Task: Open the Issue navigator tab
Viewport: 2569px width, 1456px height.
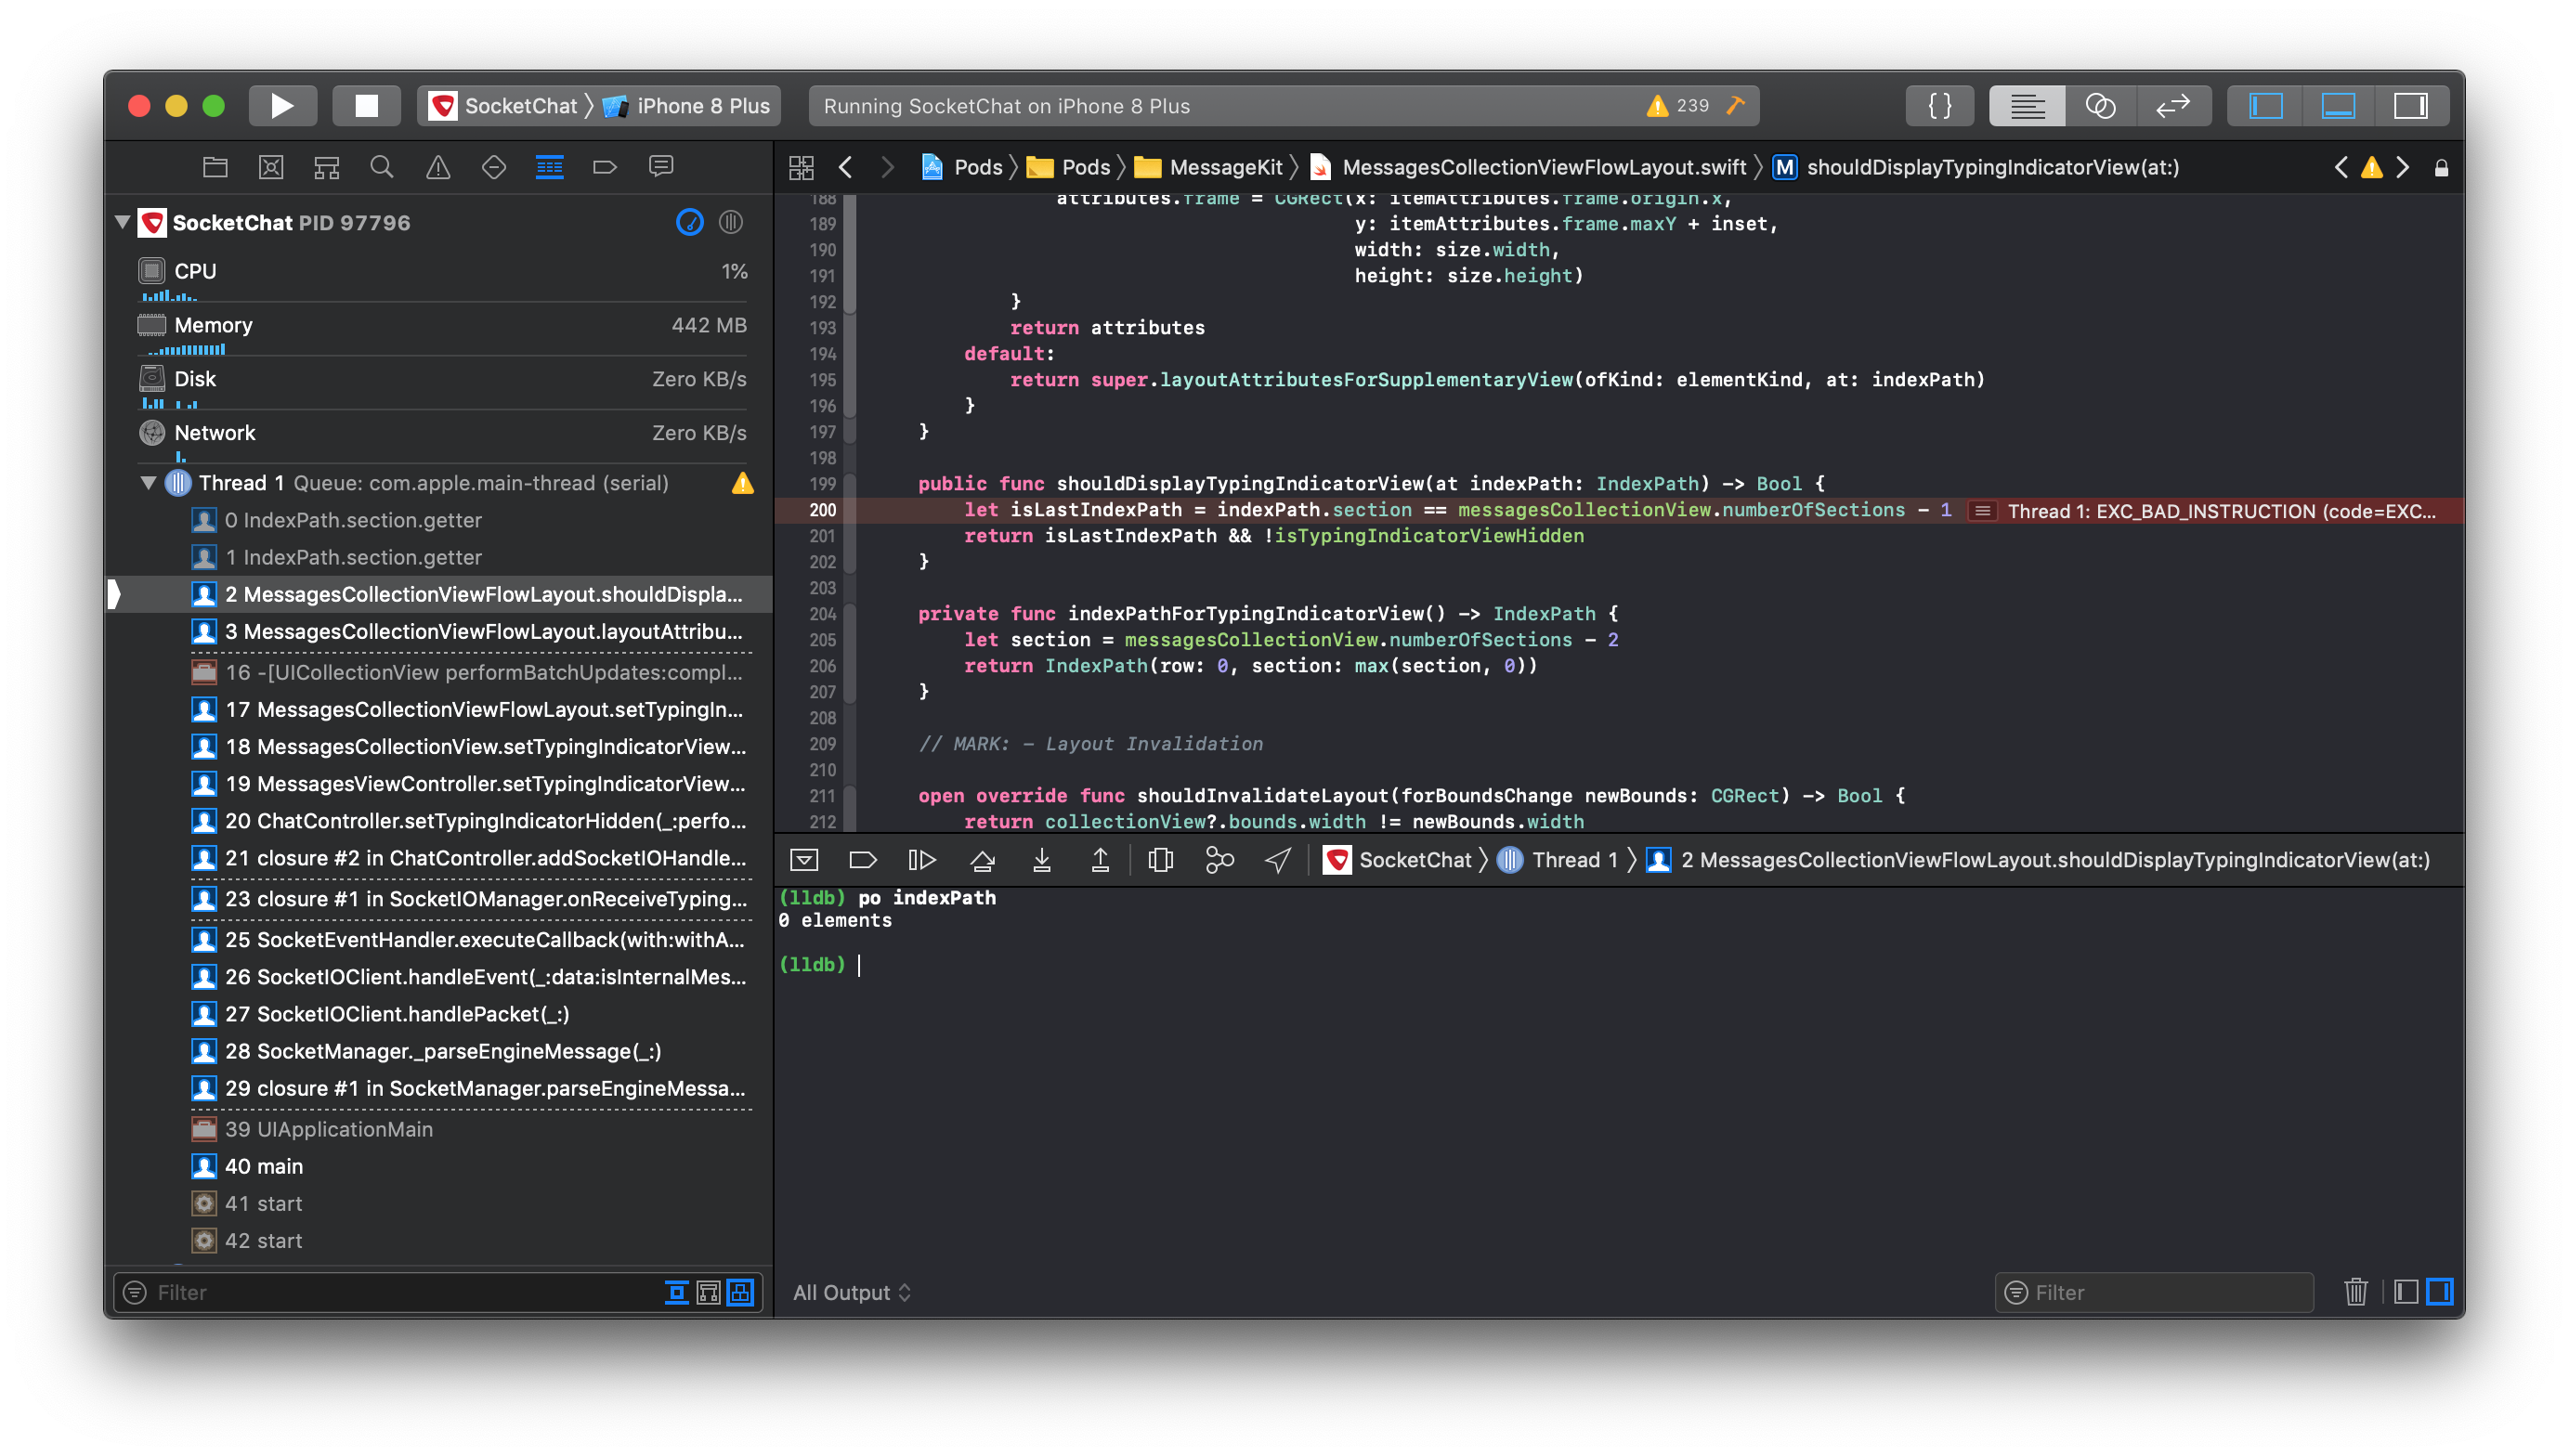Action: (438, 167)
